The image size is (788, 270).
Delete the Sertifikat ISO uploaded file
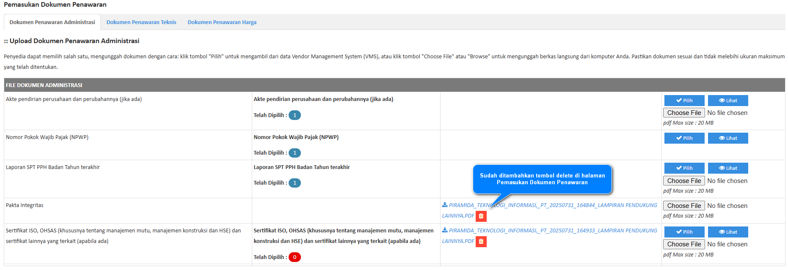[481, 241]
